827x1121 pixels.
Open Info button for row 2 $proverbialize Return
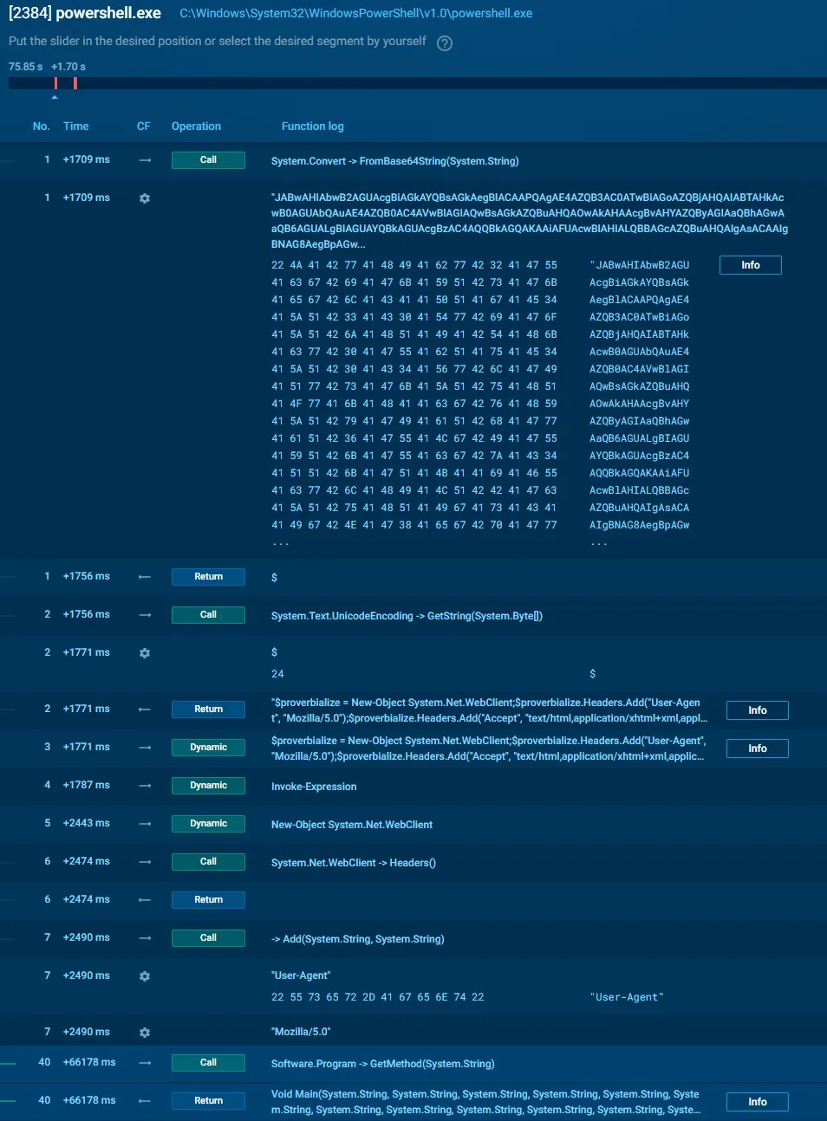pos(757,710)
